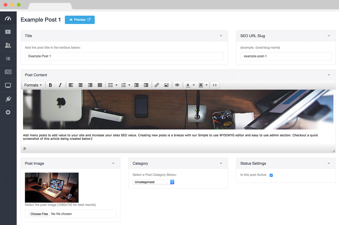Collapse the Post Content panel
The height and width of the screenshot is (225, 339).
point(329,75)
